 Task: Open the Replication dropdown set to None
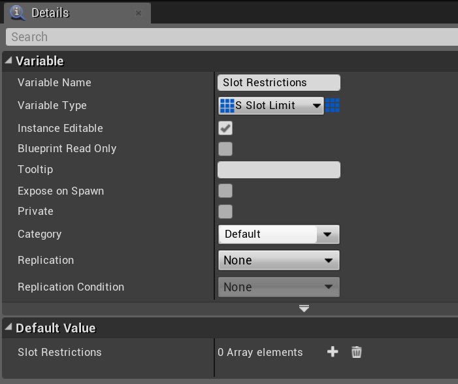278,261
